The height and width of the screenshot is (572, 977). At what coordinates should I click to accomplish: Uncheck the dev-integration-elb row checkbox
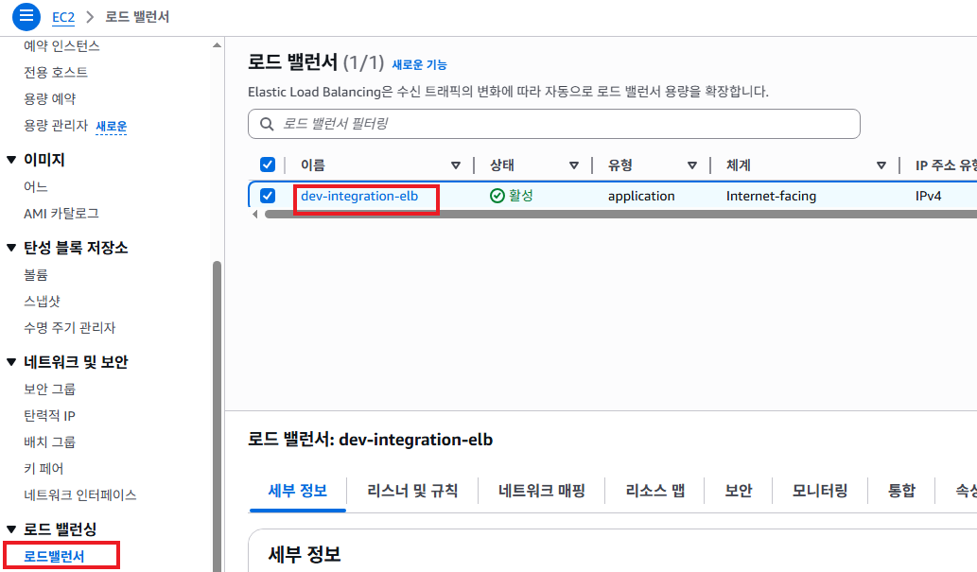click(268, 196)
